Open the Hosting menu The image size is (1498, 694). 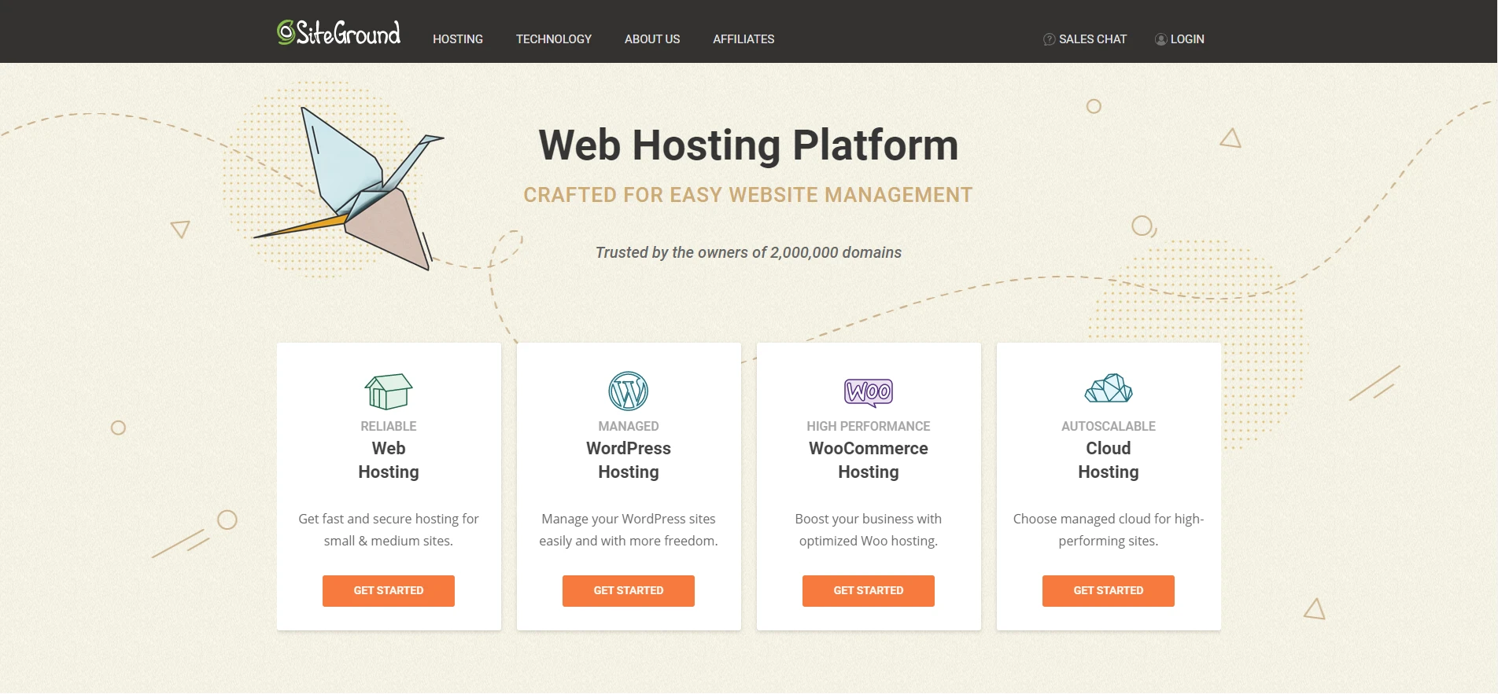458,39
